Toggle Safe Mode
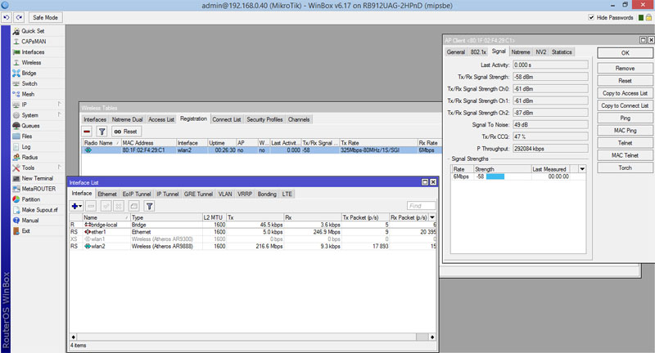The width and height of the screenshot is (655, 353). pos(45,17)
